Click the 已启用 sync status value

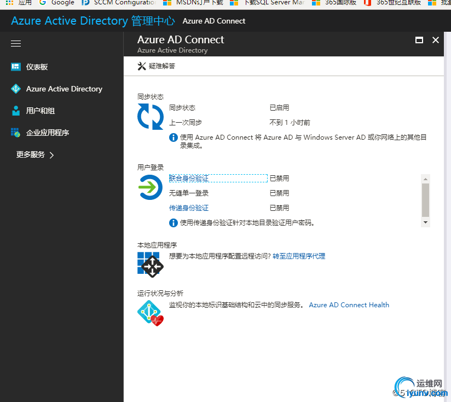[279, 108]
